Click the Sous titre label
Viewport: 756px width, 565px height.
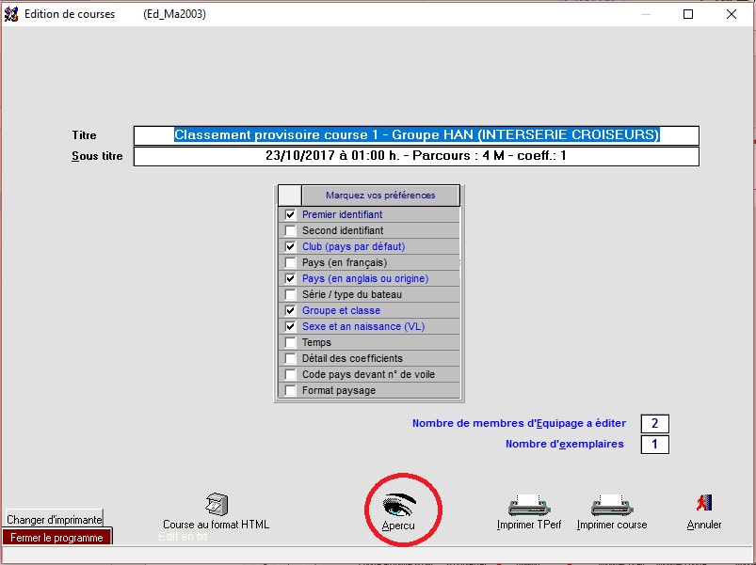pos(97,156)
